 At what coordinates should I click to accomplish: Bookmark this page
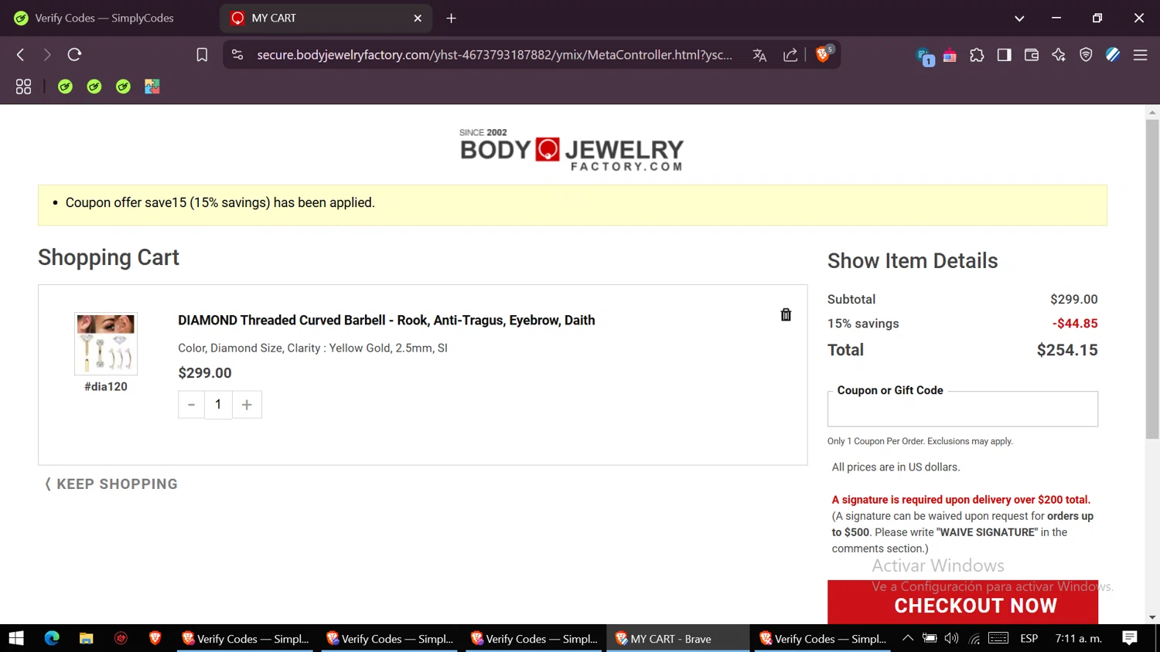[202, 55]
